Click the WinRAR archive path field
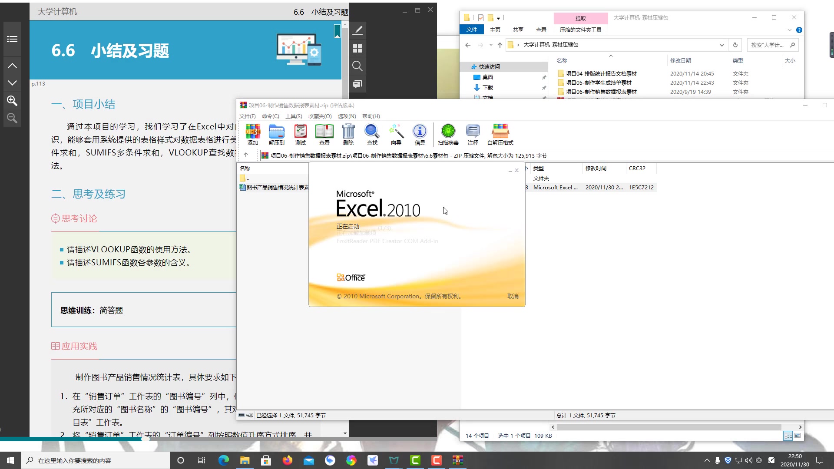 pos(546,155)
